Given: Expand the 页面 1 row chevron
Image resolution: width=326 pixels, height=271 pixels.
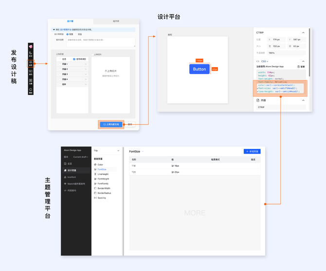Looking at the screenshot, I should pos(86,64).
